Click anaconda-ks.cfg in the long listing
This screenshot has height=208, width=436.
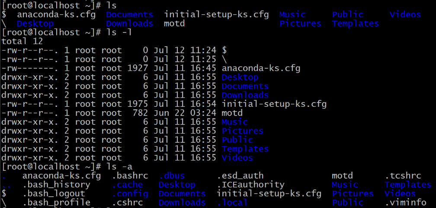(x=261, y=68)
